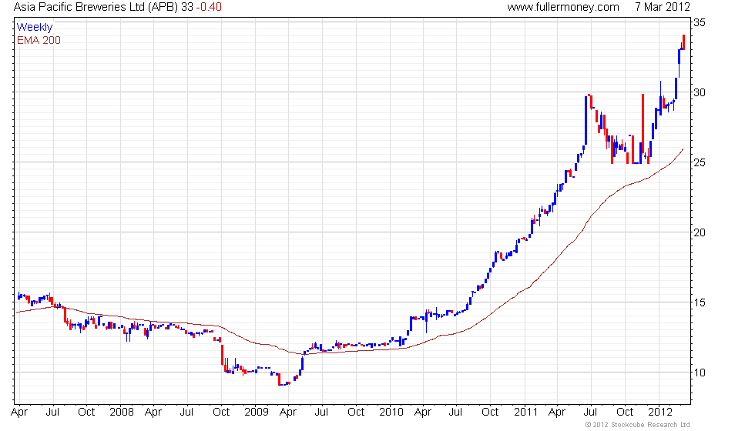This screenshot has width=755, height=431.
Task: Click the Oct label just before 2010
Action: tap(356, 413)
